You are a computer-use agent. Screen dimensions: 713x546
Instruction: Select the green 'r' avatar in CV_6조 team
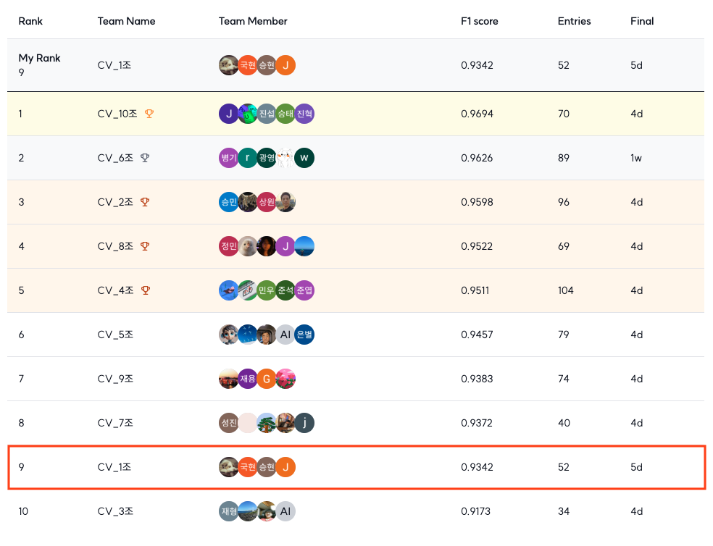(x=248, y=158)
